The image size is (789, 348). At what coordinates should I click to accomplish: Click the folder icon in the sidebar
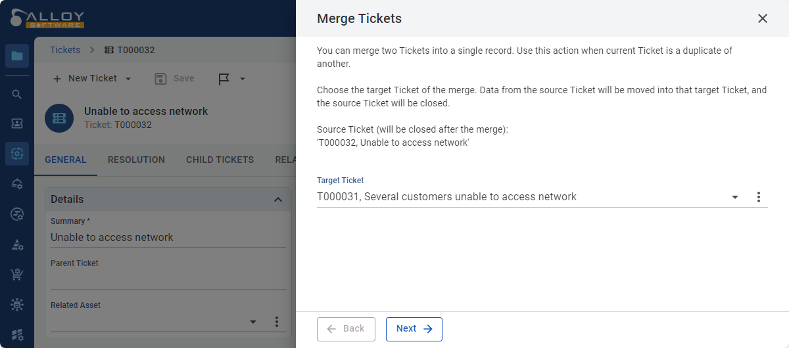17,56
